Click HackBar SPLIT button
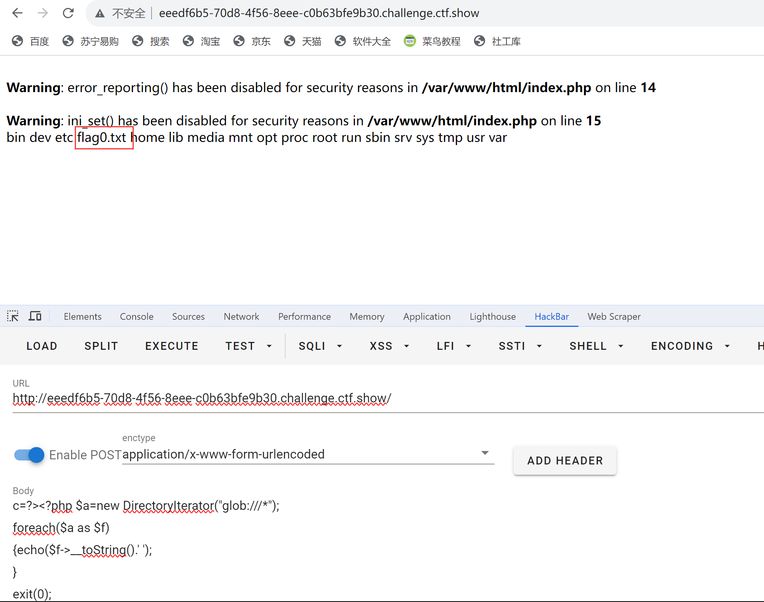 [101, 346]
